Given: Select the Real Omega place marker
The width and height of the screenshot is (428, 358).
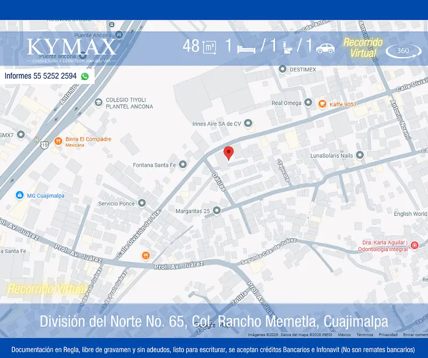Looking at the screenshot, I should tap(308, 103).
